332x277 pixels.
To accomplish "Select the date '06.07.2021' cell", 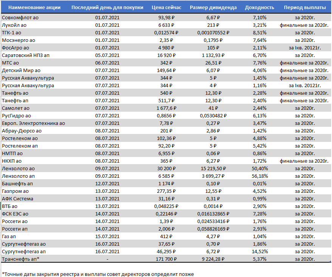I will 107,63.
